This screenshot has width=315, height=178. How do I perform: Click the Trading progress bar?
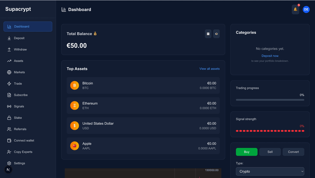pos(270,100)
